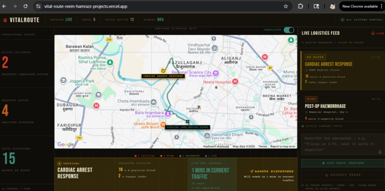Click the Cardiac Arrest Response map label
385x191 pixels.
[163, 76]
